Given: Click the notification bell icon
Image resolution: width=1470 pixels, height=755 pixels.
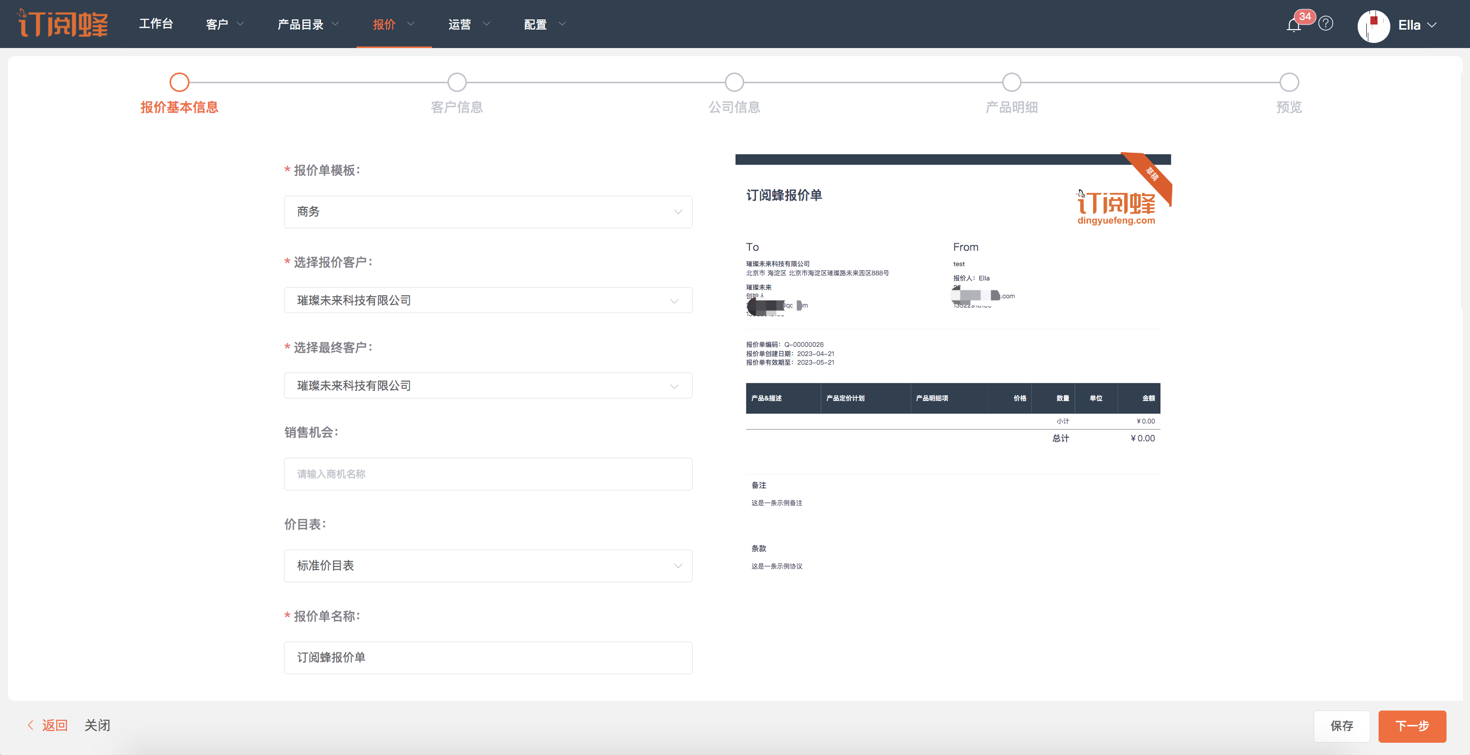Looking at the screenshot, I should 1294,25.
